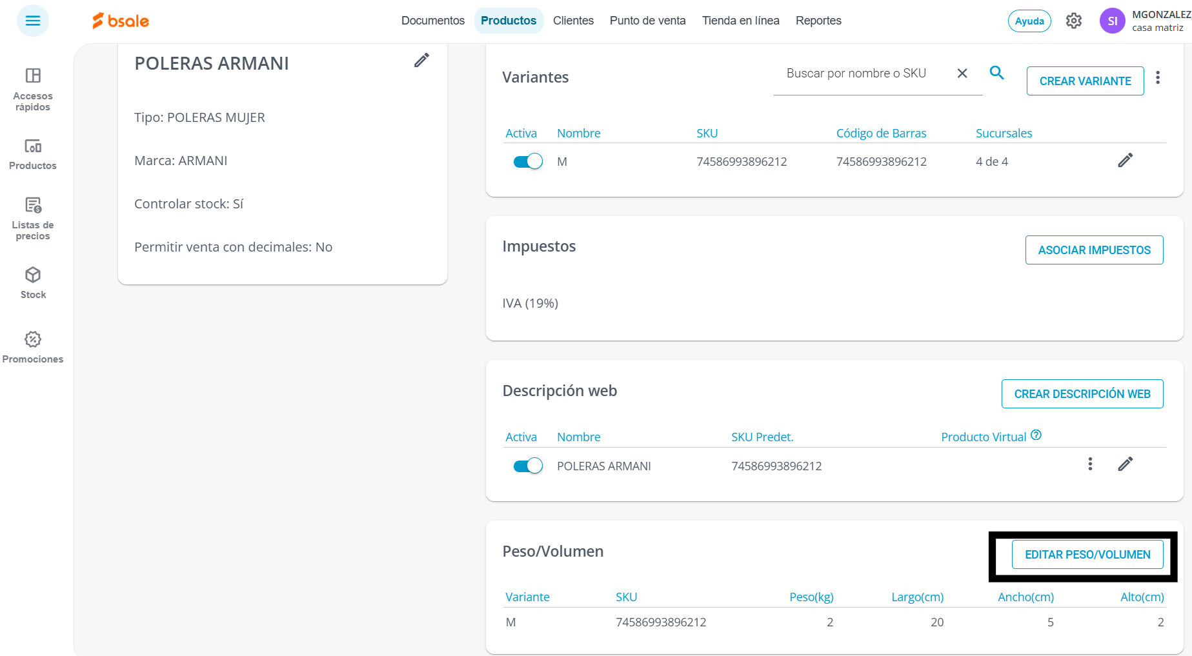
Task: Open Listas de precios in sidebar
Action: pyautogui.click(x=33, y=219)
